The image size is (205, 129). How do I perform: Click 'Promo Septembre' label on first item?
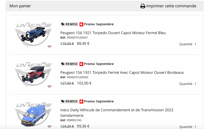click(99, 24)
